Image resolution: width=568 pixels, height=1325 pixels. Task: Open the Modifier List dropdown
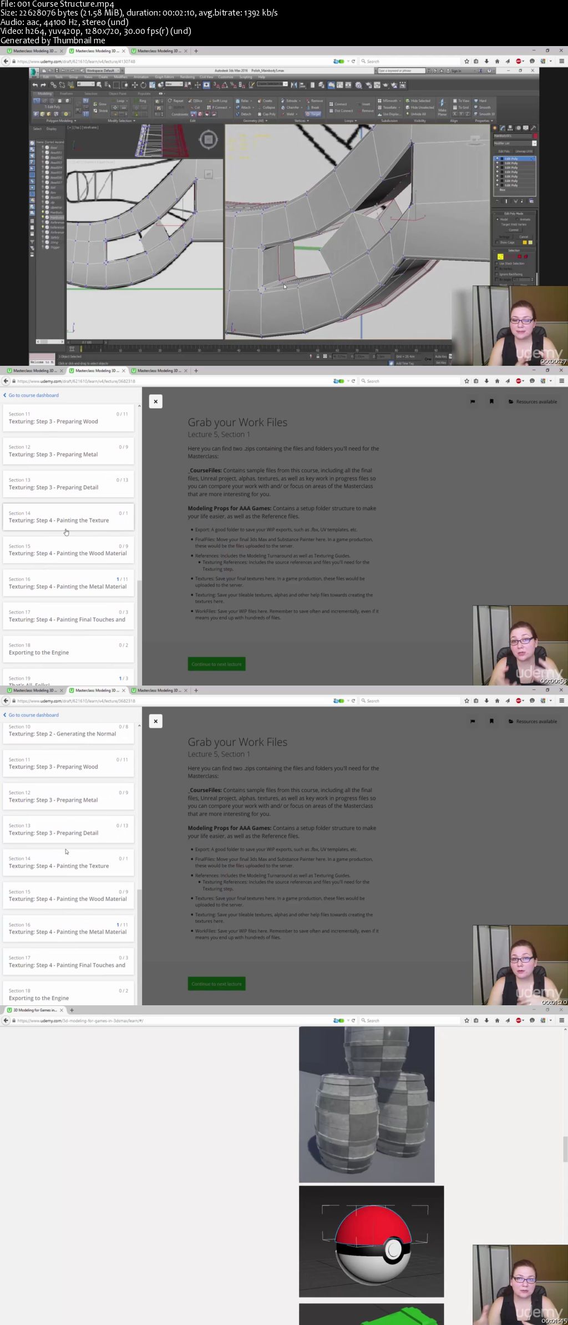click(x=515, y=143)
